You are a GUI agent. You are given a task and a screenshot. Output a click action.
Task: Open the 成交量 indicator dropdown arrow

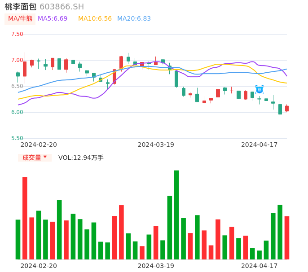45,157
